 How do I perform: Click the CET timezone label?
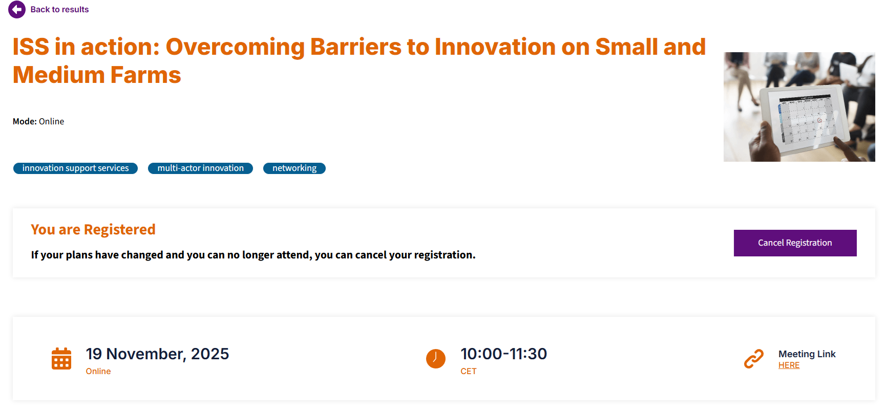pyautogui.click(x=468, y=372)
